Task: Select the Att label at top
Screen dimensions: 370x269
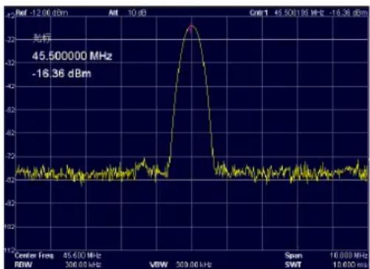Action: click(x=113, y=13)
